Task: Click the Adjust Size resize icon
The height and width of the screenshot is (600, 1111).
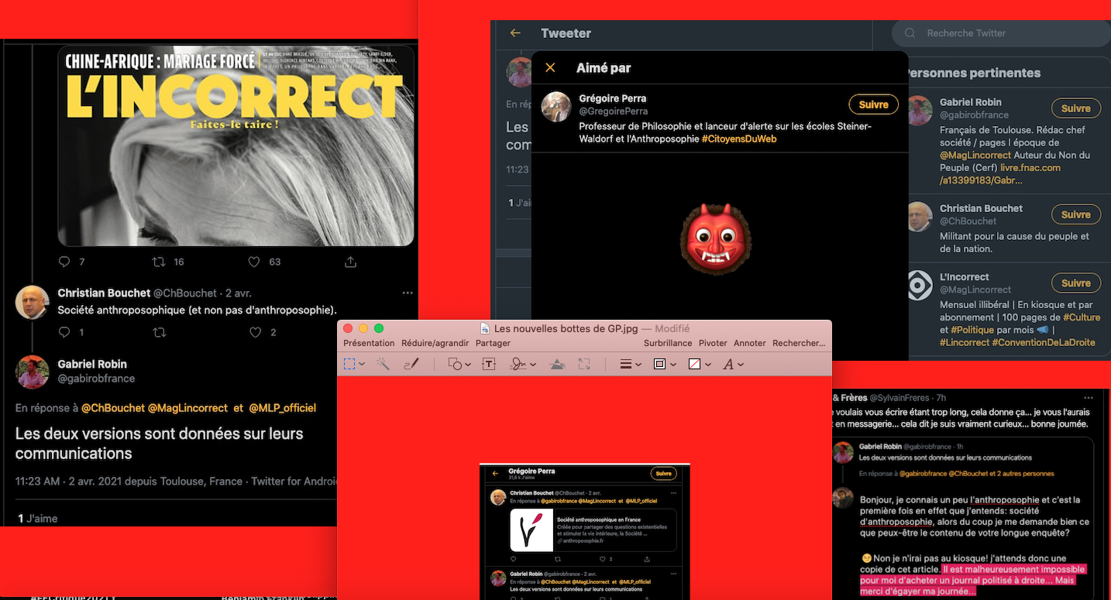Action: pyautogui.click(x=584, y=364)
